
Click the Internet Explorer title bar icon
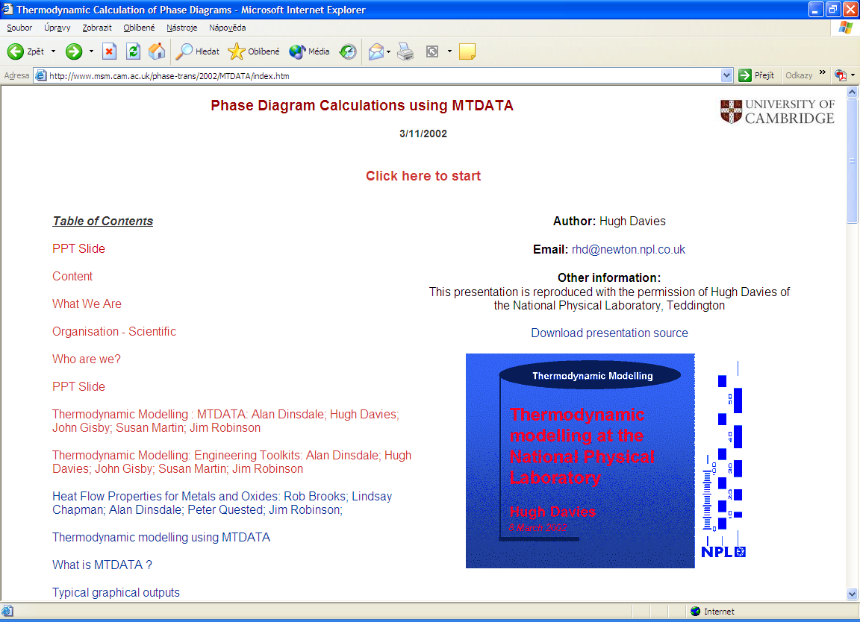pyautogui.click(x=7, y=9)
